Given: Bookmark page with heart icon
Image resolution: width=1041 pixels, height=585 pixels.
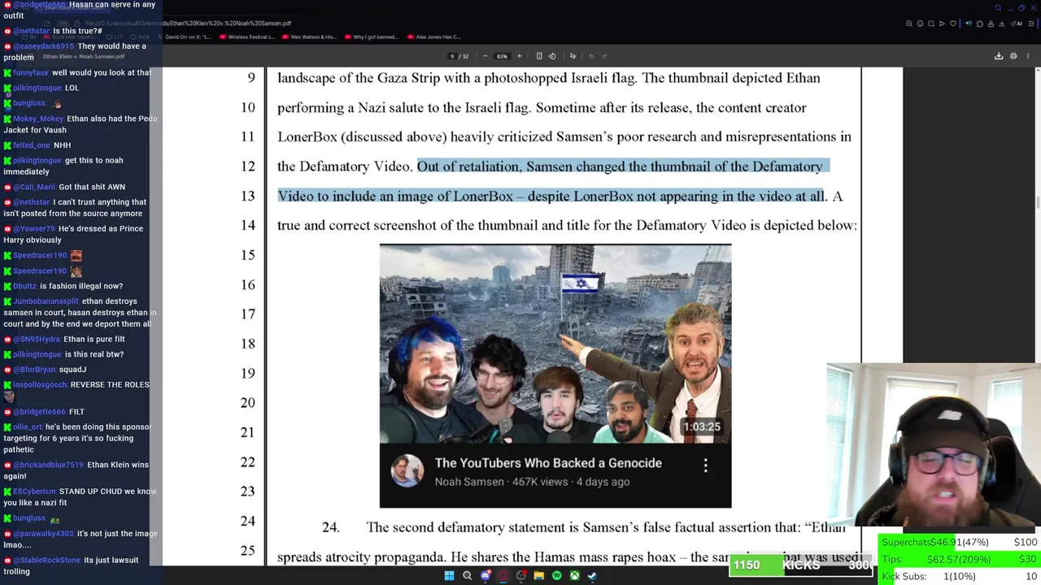Looking at the screenshot, I should pyautogui.click(x=953, y=24).
